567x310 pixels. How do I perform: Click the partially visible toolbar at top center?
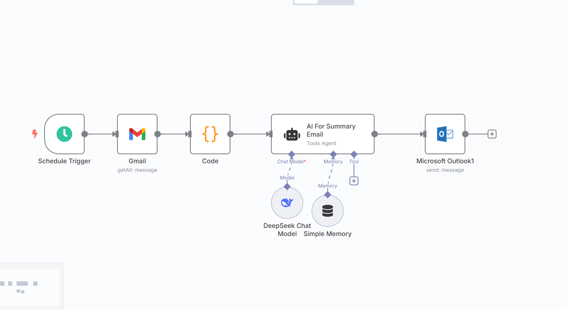323,2
